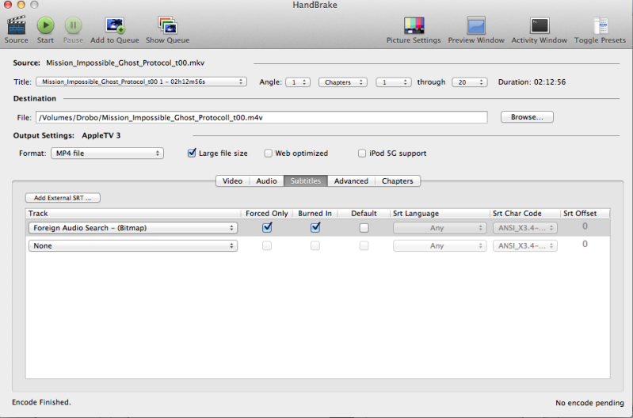Open the start chapter dropdown showing 1
Image resolution: width=633 pixels, height=418 pixels.
tap(394, 82)
